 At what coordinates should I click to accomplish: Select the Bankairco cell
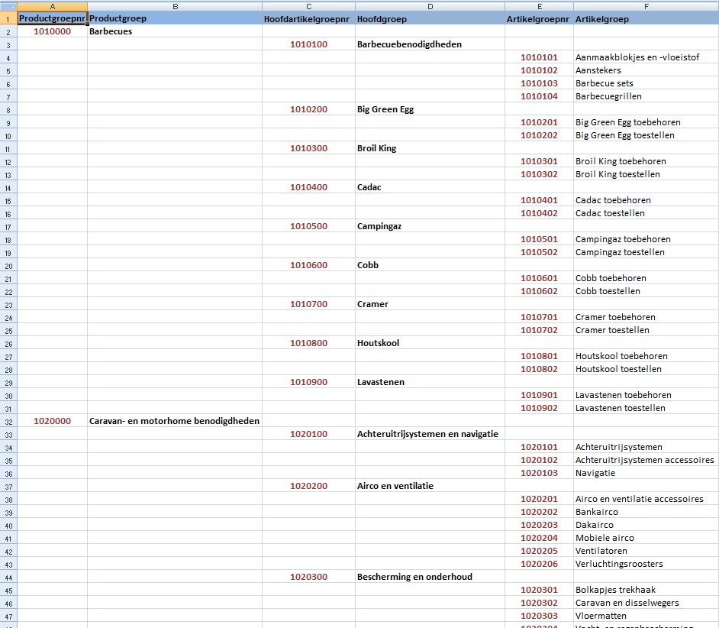coord(646,512)
